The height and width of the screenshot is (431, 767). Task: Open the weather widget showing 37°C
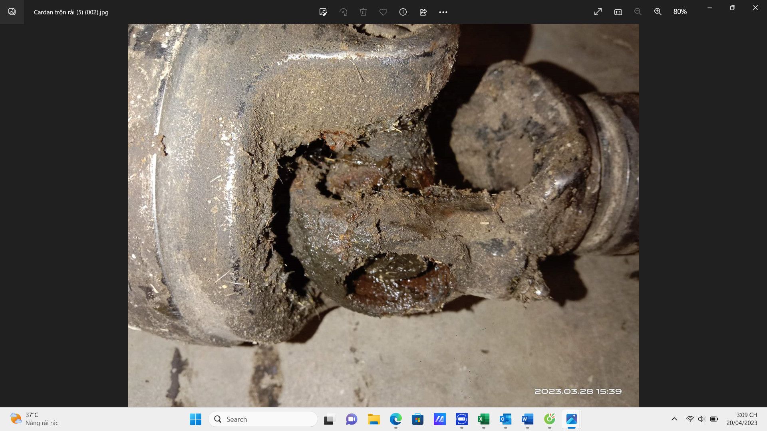point(34,419)
